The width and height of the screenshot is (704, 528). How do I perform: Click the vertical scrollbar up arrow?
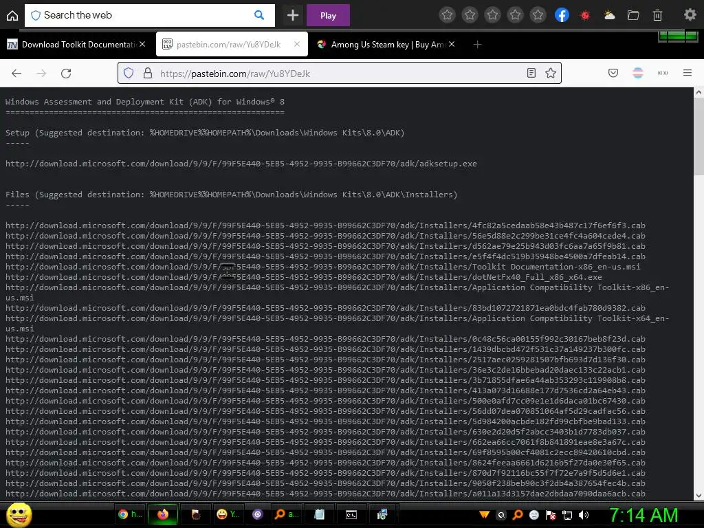698,93
